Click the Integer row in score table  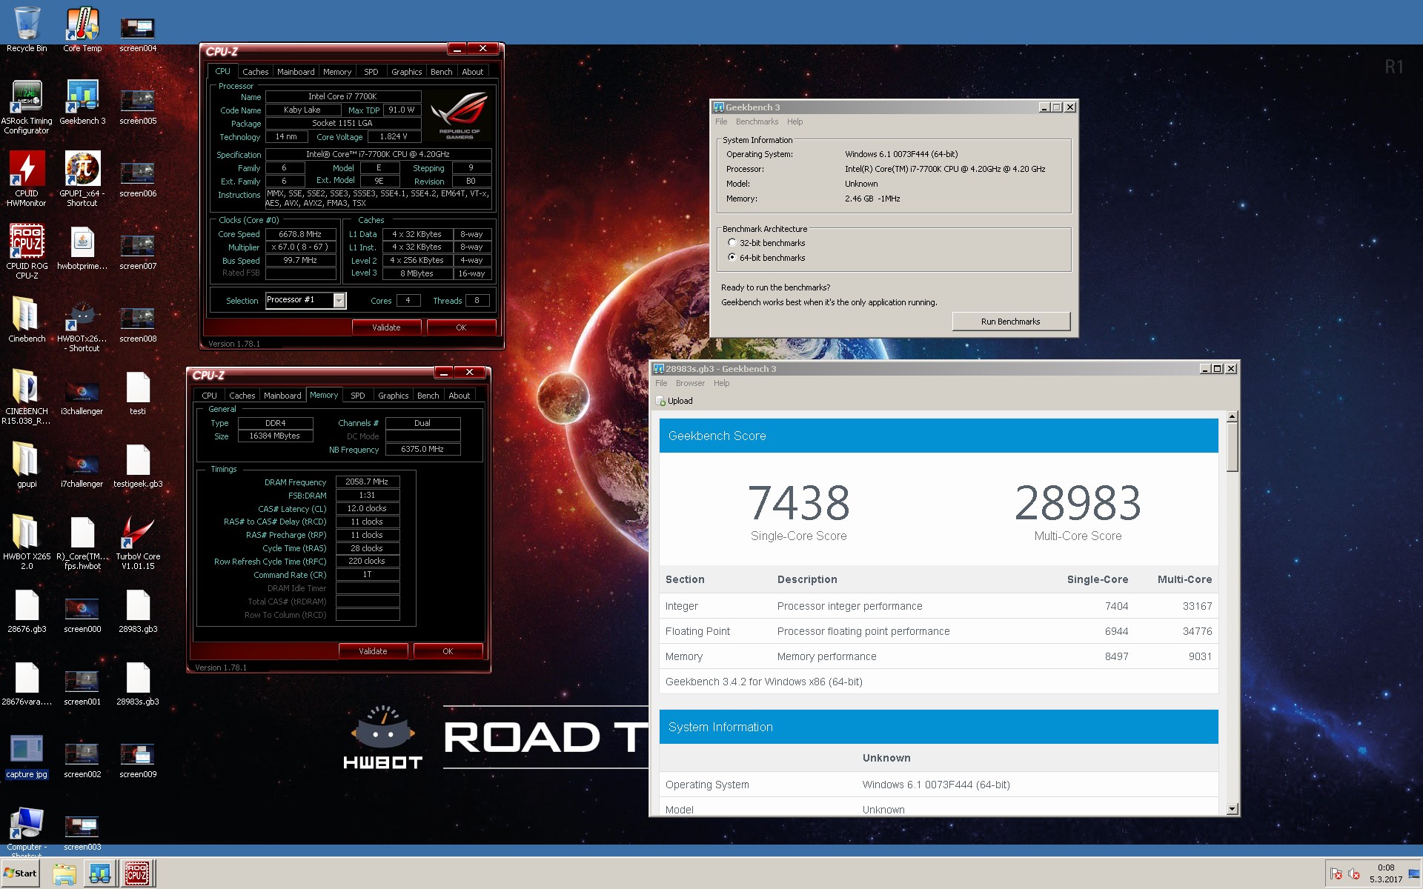pos(938,606)
